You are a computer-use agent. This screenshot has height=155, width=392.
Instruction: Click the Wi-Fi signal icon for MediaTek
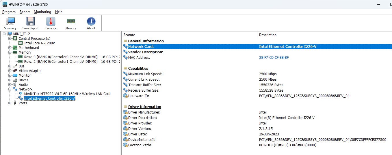pos(21,94)
